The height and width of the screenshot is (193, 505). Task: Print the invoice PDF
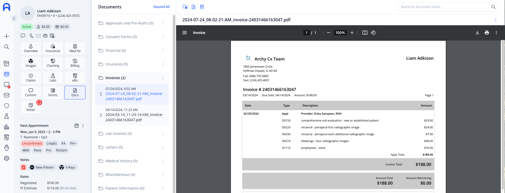(x=487, y=33)
